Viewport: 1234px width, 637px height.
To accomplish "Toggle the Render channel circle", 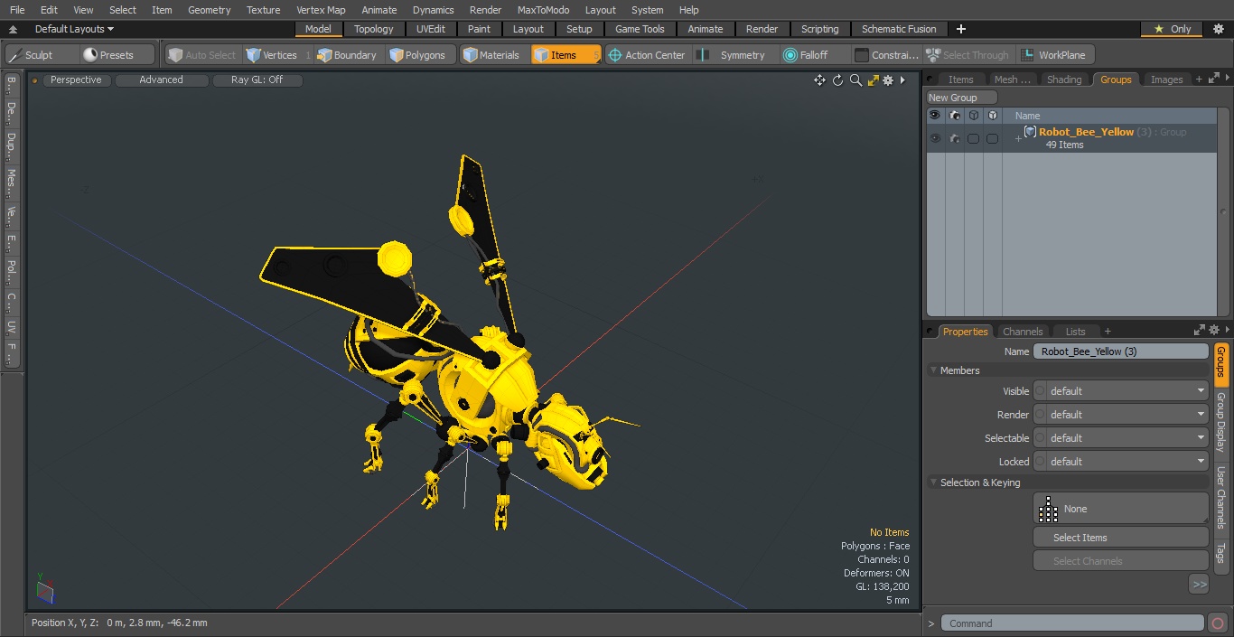I will [1040, 415].
